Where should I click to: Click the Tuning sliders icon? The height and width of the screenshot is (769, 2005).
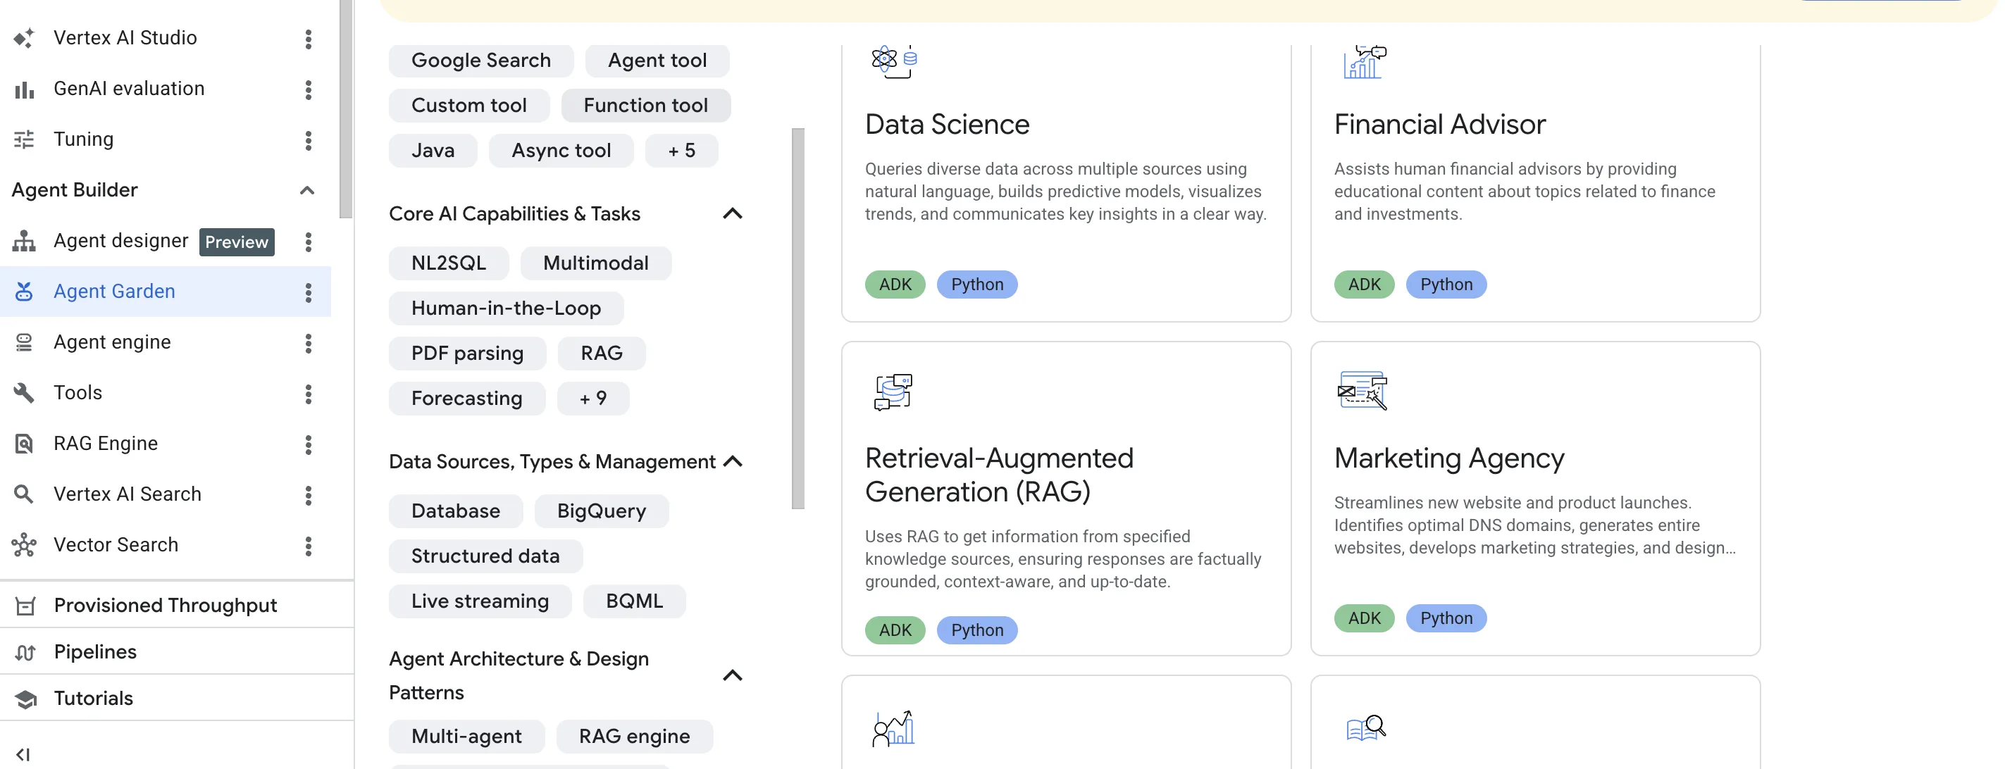pos(24,139)
